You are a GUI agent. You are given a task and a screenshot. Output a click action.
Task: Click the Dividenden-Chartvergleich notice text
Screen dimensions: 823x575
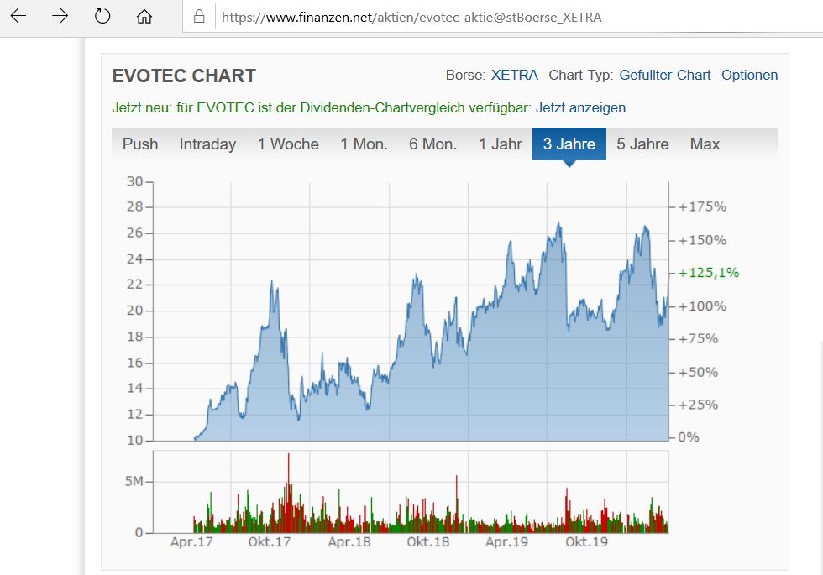321,107
